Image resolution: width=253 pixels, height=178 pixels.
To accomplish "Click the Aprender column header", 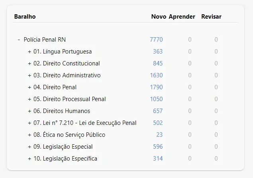I will 182,17.
